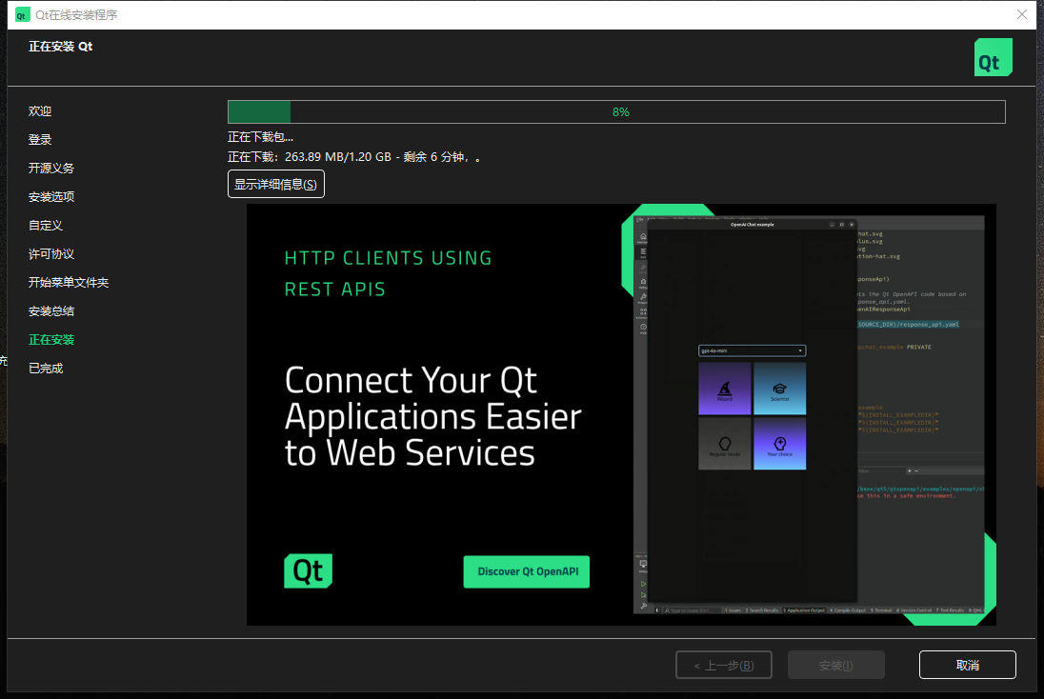Click Connect Your Qt Applications headline

(x=432, y=417)
